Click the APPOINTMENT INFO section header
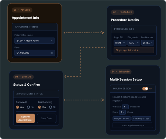The image size is (166, 139). (35, 27)
